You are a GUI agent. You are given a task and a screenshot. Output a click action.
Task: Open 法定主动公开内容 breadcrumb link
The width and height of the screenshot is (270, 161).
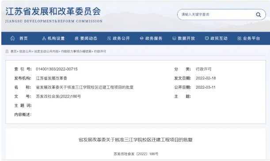(46, 51)
